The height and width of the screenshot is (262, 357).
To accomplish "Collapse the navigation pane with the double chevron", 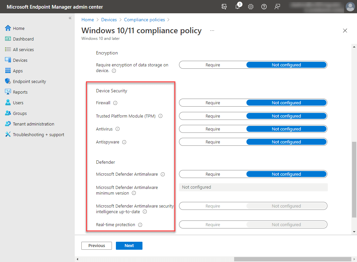I will (x=70, y=18).
